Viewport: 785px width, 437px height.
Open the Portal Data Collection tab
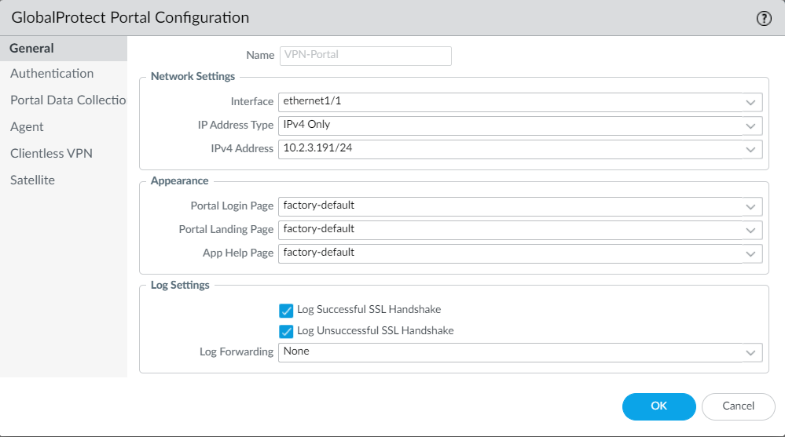coord(68,100)
